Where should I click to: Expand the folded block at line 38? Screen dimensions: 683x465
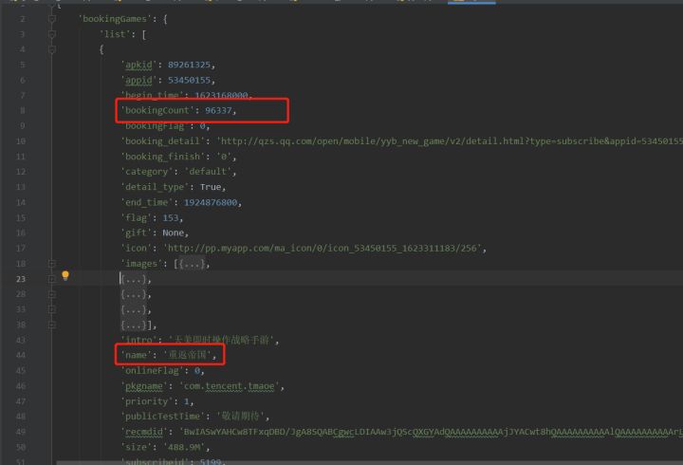[52, 325]
